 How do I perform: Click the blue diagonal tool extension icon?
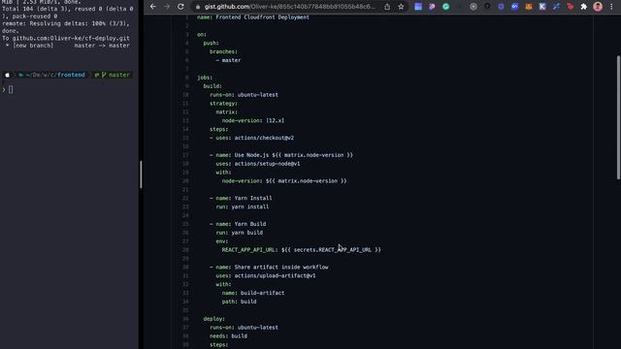coord(556,7)
